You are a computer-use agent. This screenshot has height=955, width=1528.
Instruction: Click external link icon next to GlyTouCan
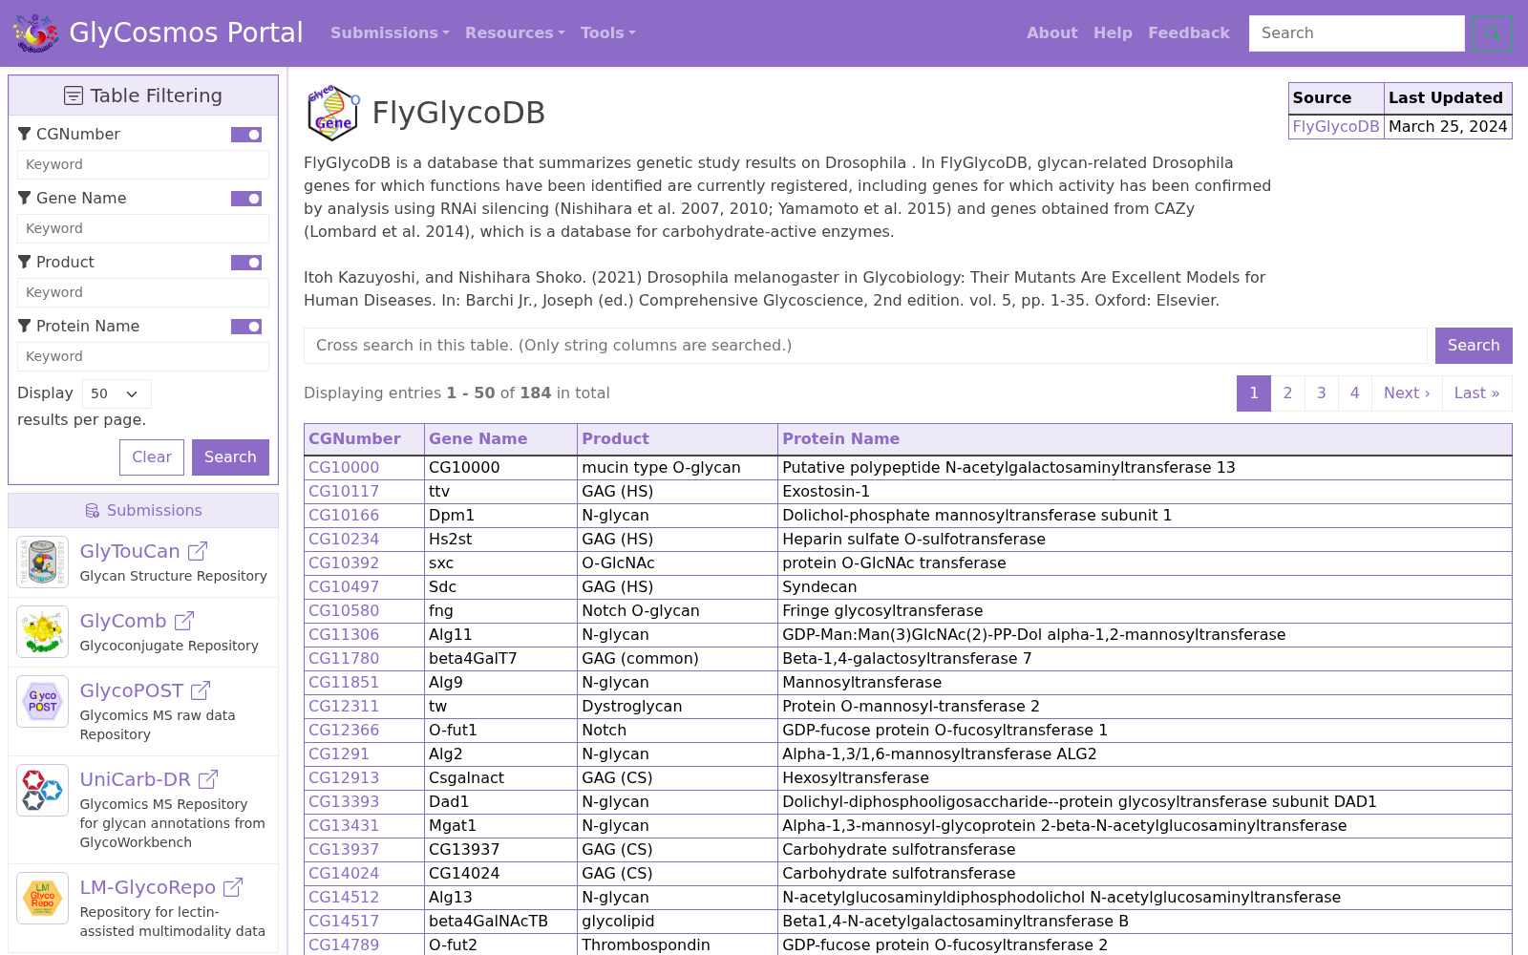(x=198, y=551)
